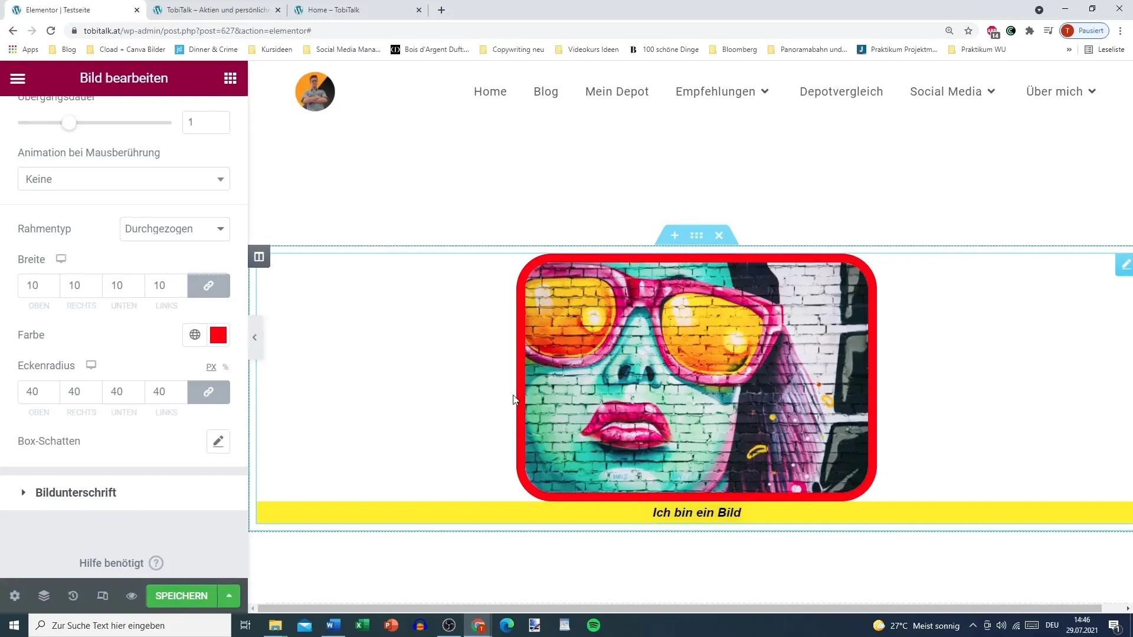
Task: Collapse the Elementor side panel
Action: (255, 337)
